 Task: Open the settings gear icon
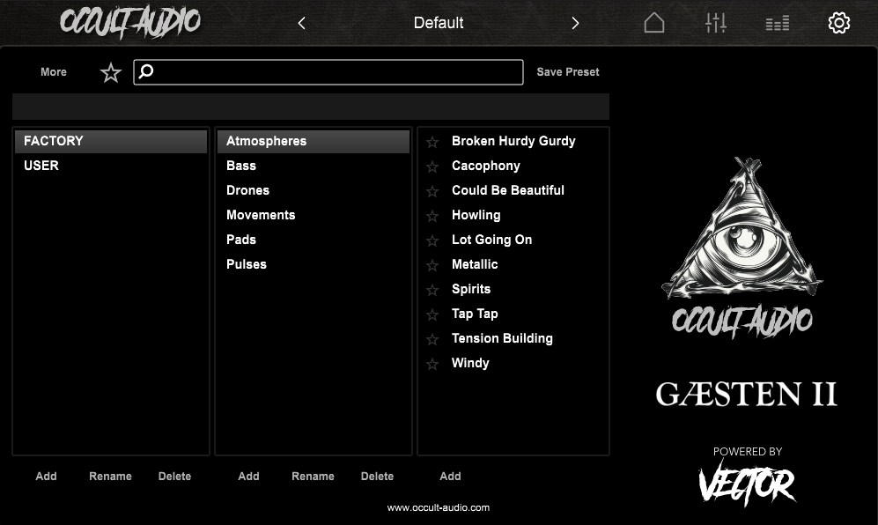click(x=838, y=23)
